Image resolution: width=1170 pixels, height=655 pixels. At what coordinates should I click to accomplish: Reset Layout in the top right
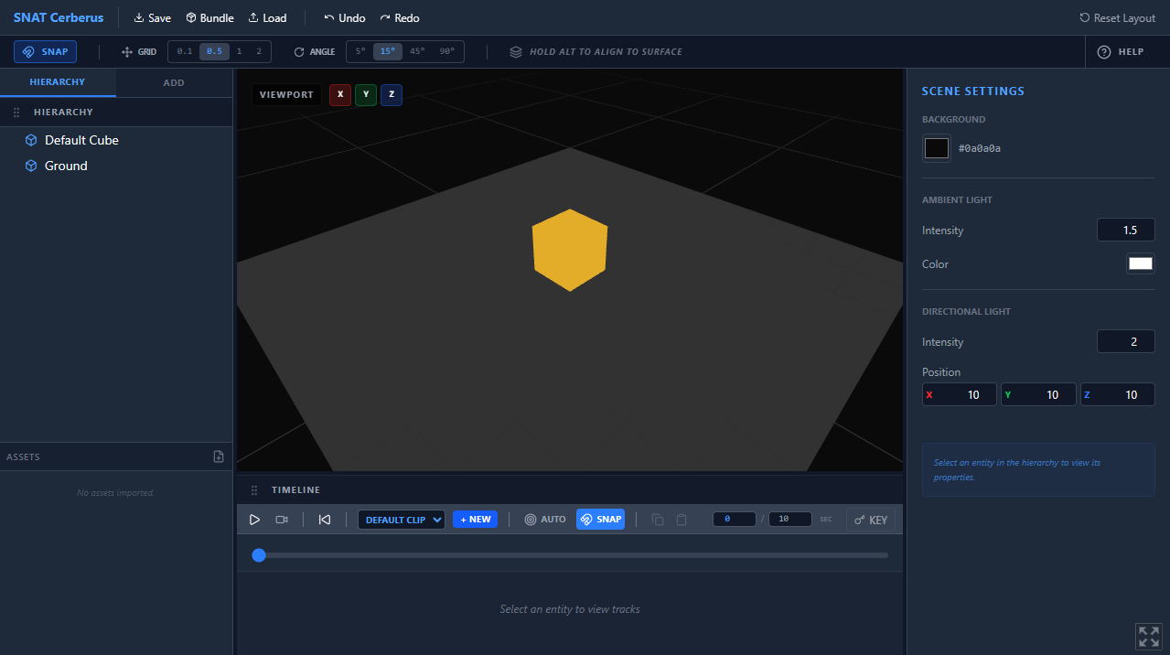pos(1117,17)
